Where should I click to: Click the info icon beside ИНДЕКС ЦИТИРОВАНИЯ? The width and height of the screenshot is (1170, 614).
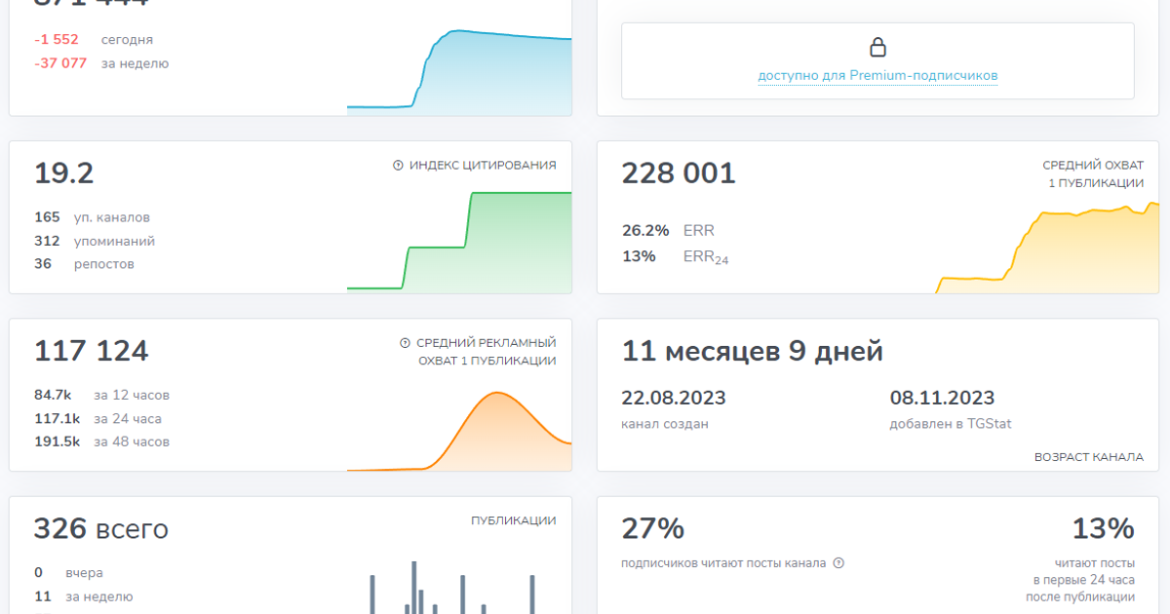tap(398, 166)
